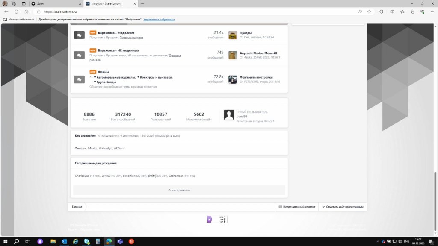Open a new browser tab

coord(142,3)
